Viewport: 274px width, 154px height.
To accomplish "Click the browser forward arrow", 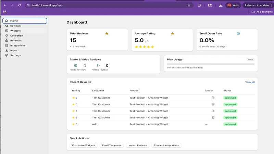I will tap(12, 5).
